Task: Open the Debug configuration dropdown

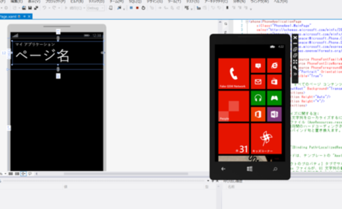Action: [x=95, y=8]
